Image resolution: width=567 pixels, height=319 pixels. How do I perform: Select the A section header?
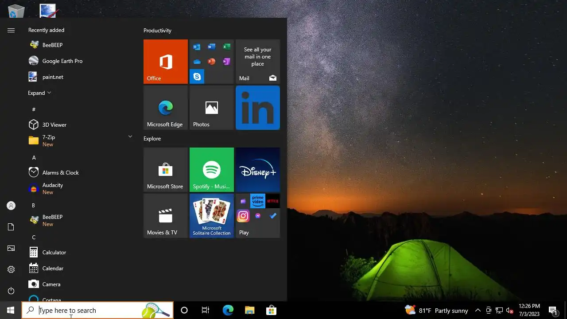[x=34, y=158]
